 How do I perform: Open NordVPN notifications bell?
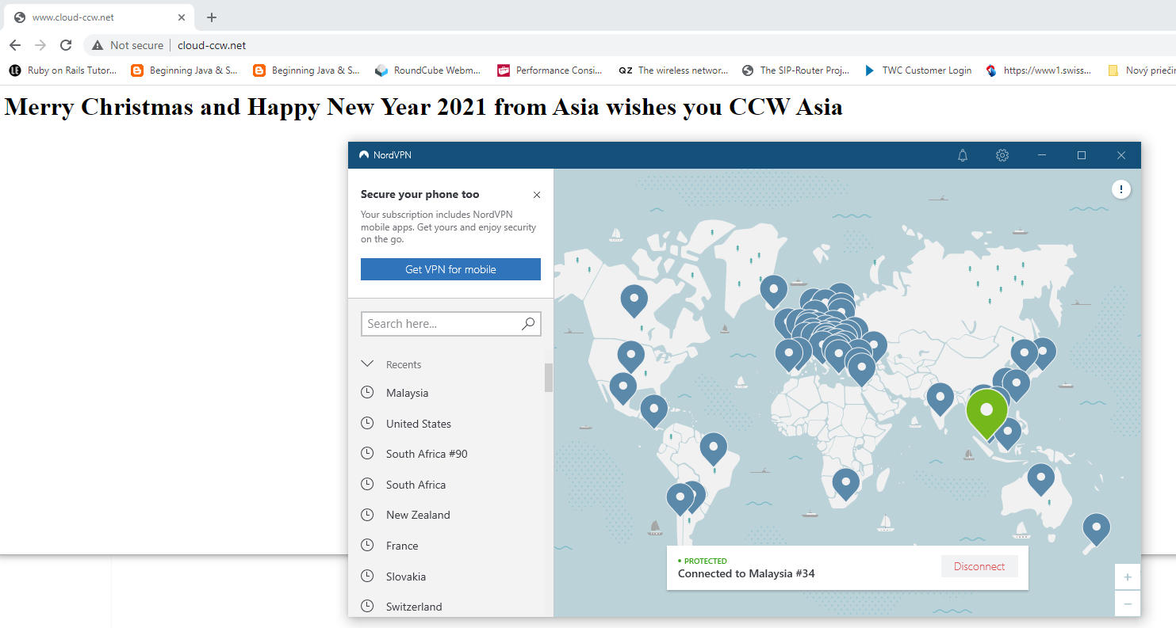click(963, 155)
